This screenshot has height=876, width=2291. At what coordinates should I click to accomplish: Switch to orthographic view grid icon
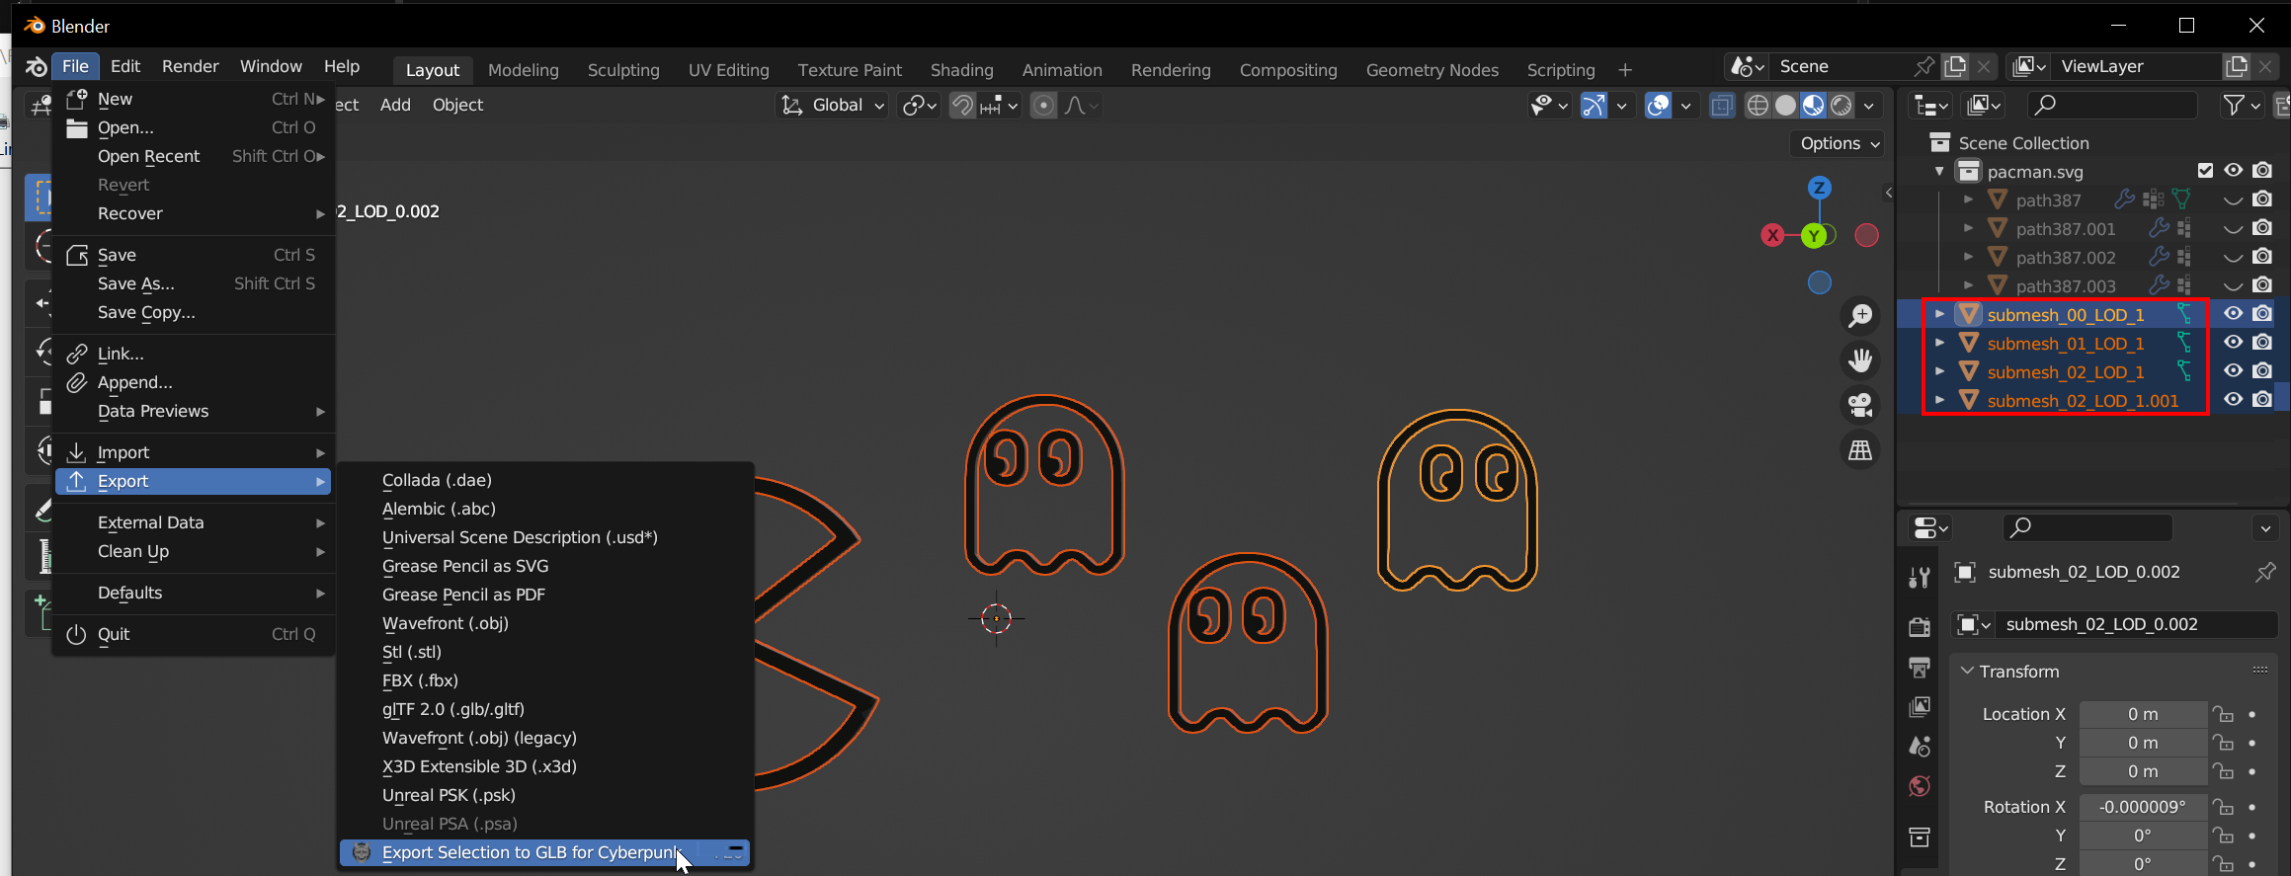[x=1860, y=450]
